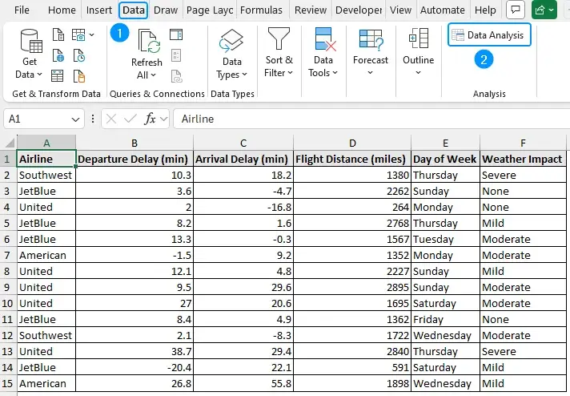Expand the Refresh All dropdown arrow
Viewport: 570px width, 396px height.
154,75
